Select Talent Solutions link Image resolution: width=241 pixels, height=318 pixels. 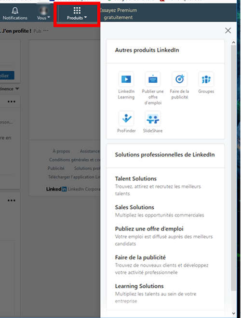136,178
